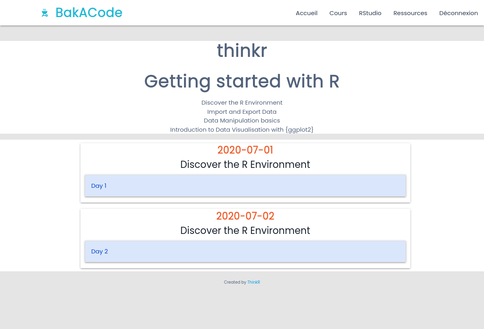This screenshot has width=484, height=329.
Task: Click the BakACode barbecue logo icon
Action: tap(45, 13)
